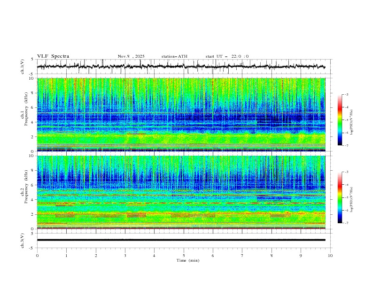Click the time axis tick label '9'
Screen dimensions: 372x287
pos(301,256)
